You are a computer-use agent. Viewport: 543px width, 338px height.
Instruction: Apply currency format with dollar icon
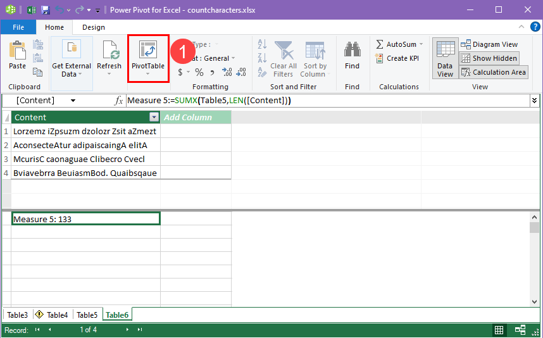pyautogui.click(x=180, y=72)
